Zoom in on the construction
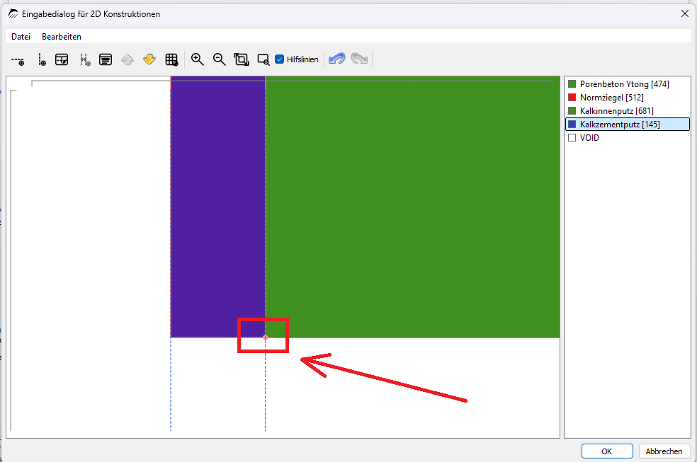 click(198, 59)
